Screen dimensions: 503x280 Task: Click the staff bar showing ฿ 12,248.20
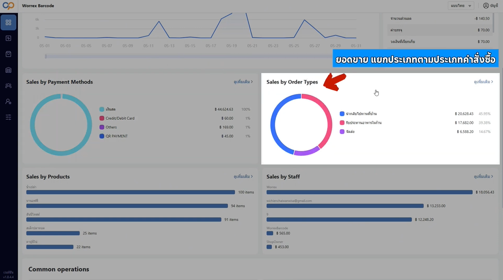pyautogui.click(x=339, y=220)
